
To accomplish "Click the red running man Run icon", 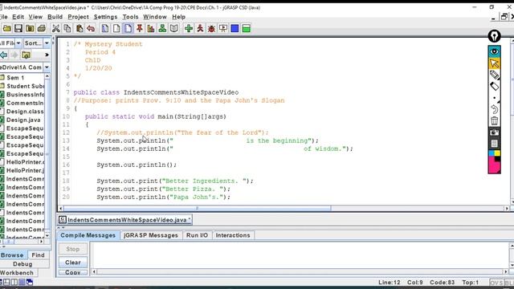I will click(200, 29).
